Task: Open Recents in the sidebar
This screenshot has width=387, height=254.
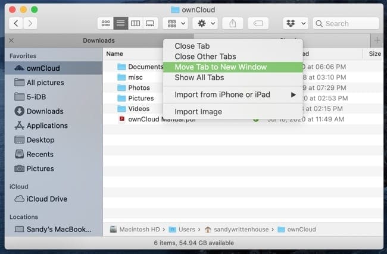Action: coord(54,154)
